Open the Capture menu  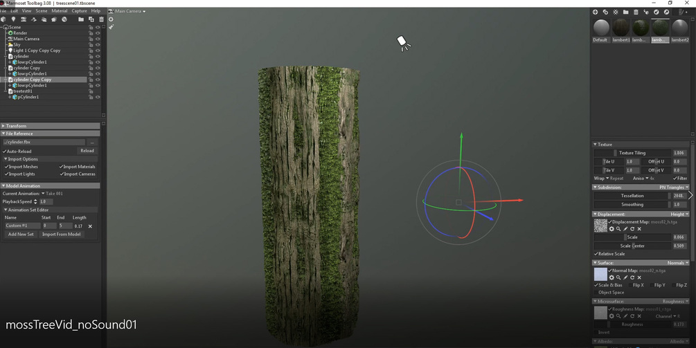tap(80, 11)
